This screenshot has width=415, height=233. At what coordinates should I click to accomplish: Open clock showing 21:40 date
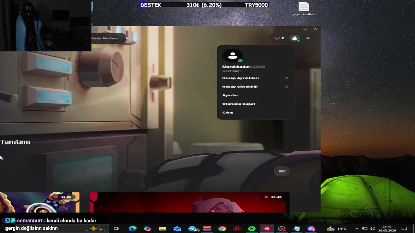pyautogui.click(x=387, y=229)
